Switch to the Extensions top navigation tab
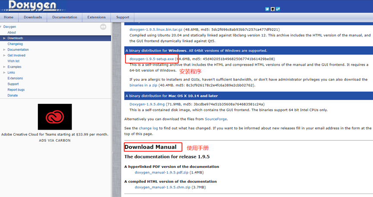 coord(96,17)
